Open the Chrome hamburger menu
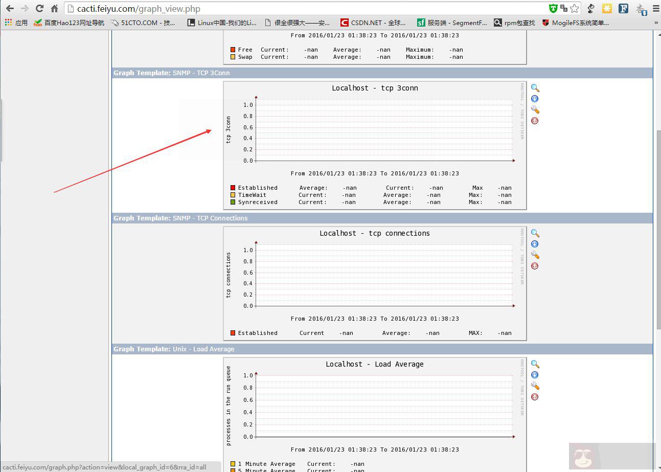661x472 pixels. [x=656, y=9]
